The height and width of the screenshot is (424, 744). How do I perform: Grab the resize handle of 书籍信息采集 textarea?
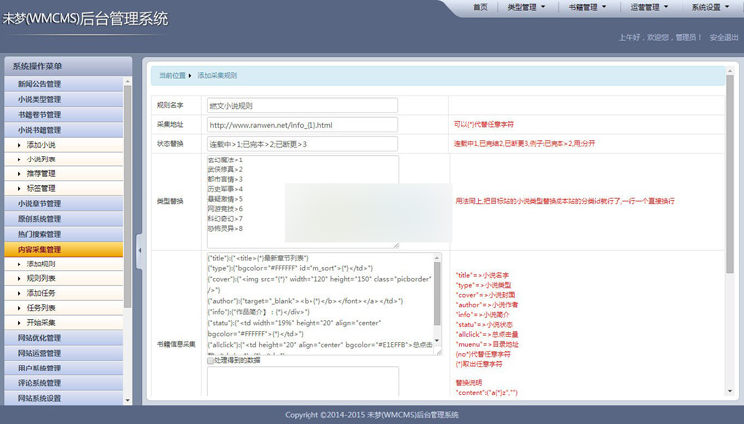[x=438, y=352]
